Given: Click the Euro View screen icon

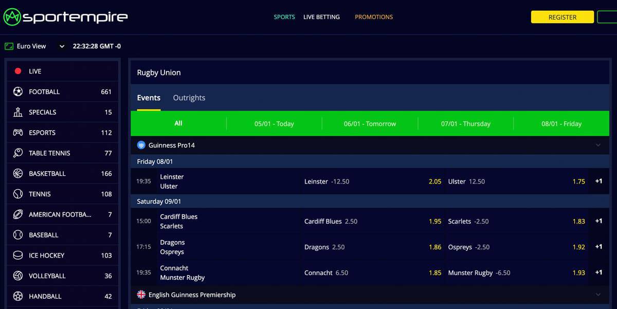Looking at the screenshot, I should click(9, 46).
